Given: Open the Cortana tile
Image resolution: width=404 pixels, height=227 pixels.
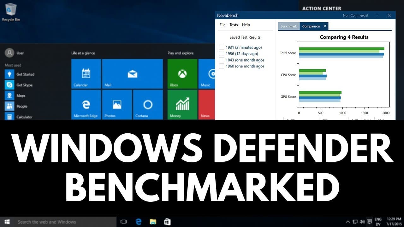Looking at the screenshot, I should point(148,105).
